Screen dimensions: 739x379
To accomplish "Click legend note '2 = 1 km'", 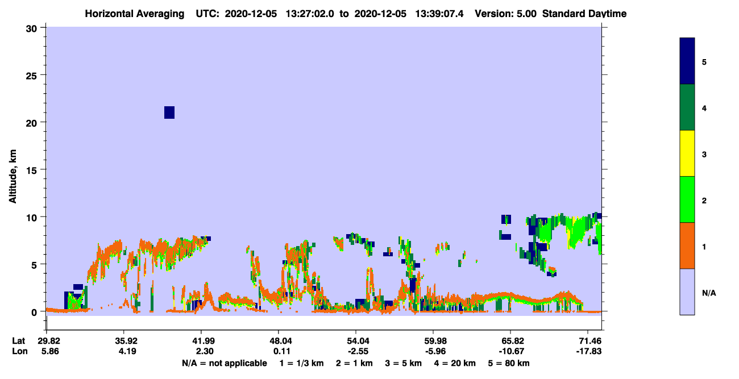I will (x=354, y=364).
